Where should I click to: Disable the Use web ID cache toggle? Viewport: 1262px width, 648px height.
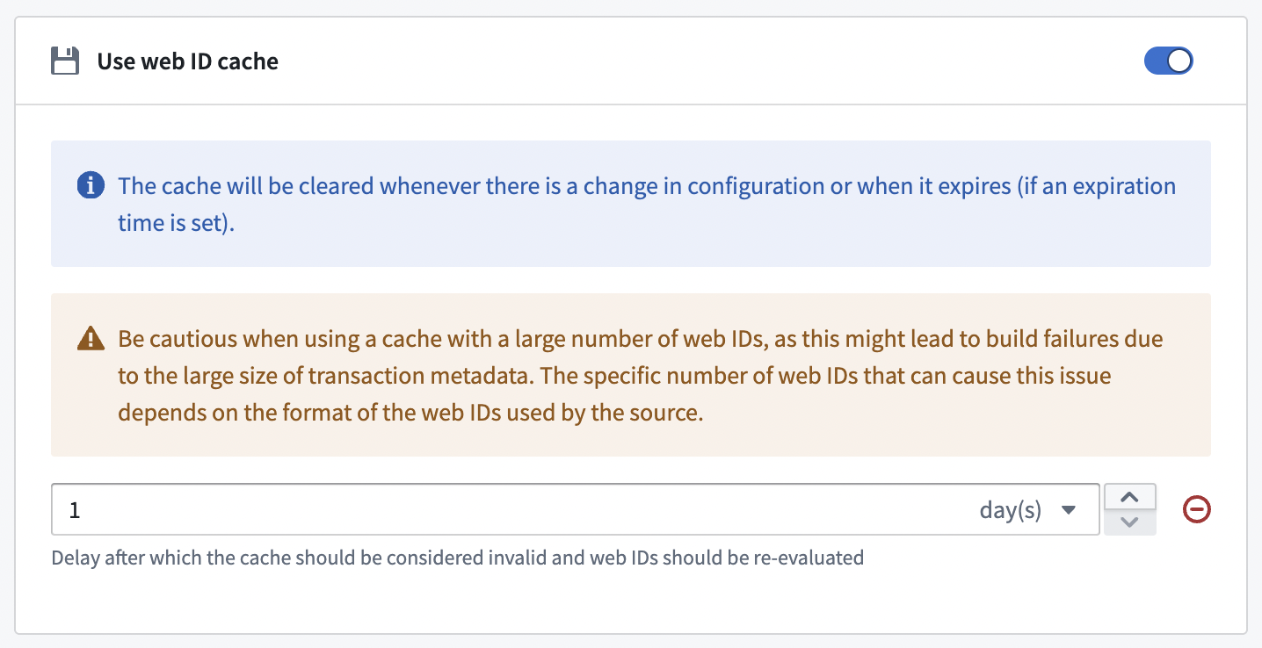tap(1168, 61)
